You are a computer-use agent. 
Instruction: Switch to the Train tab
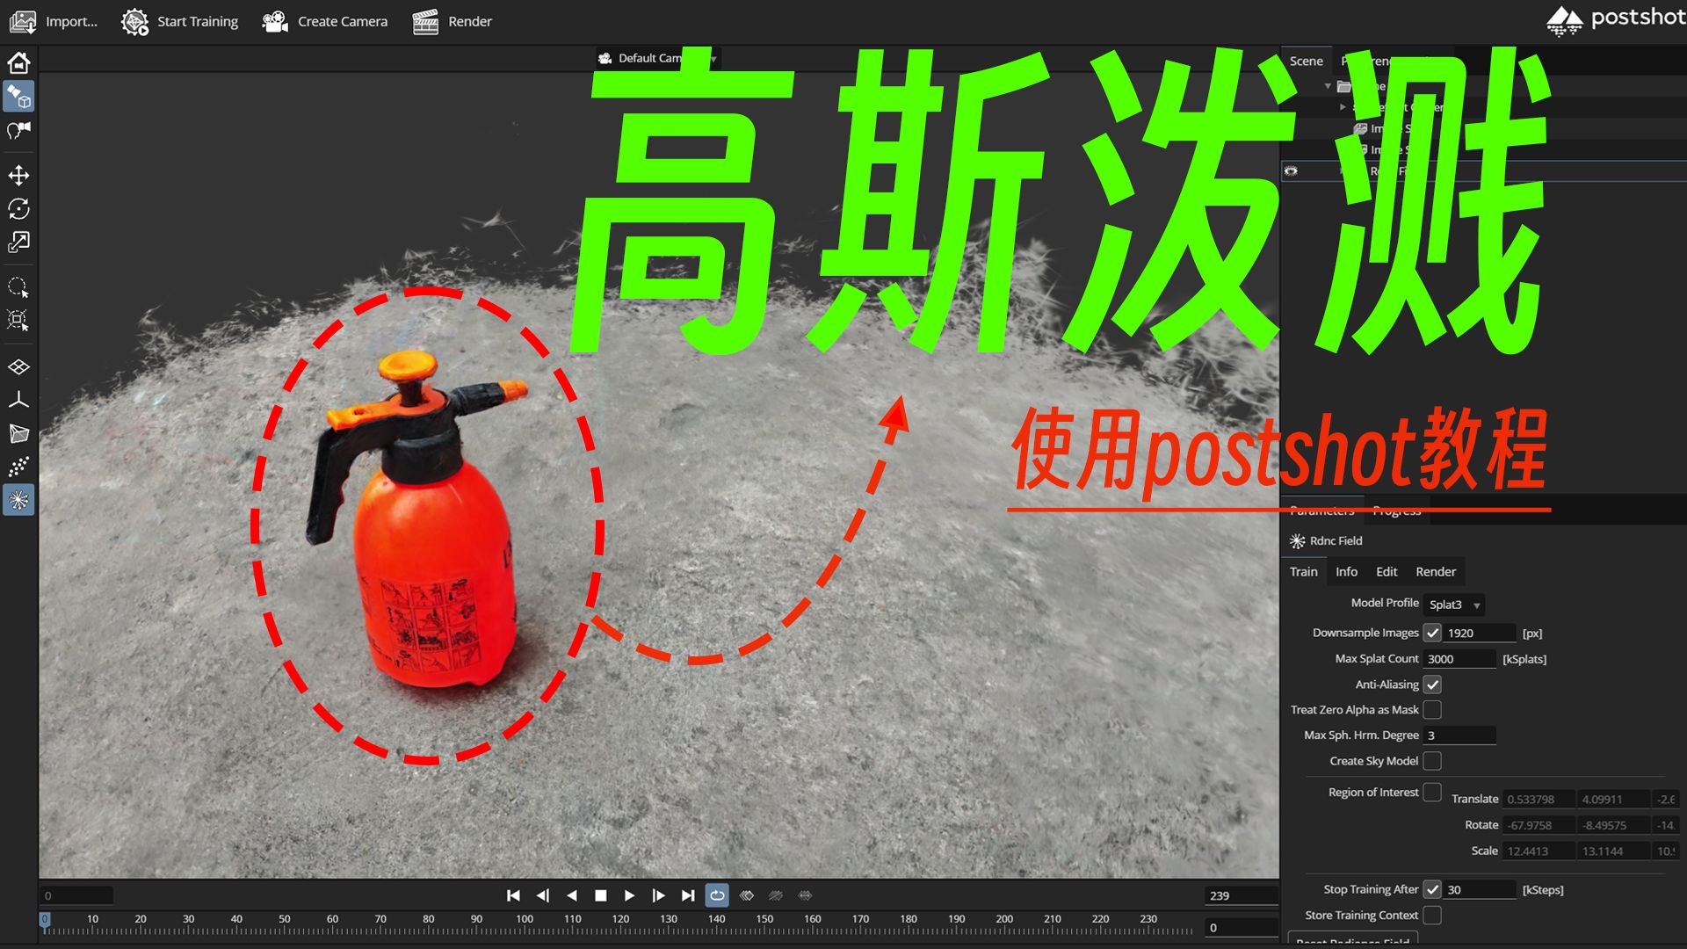(1304, 571)
